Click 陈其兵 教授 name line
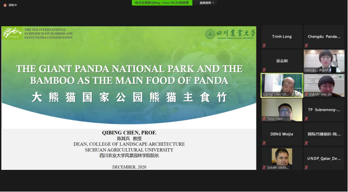This screenshot has width=348, height=192. (x=129, y=139)
